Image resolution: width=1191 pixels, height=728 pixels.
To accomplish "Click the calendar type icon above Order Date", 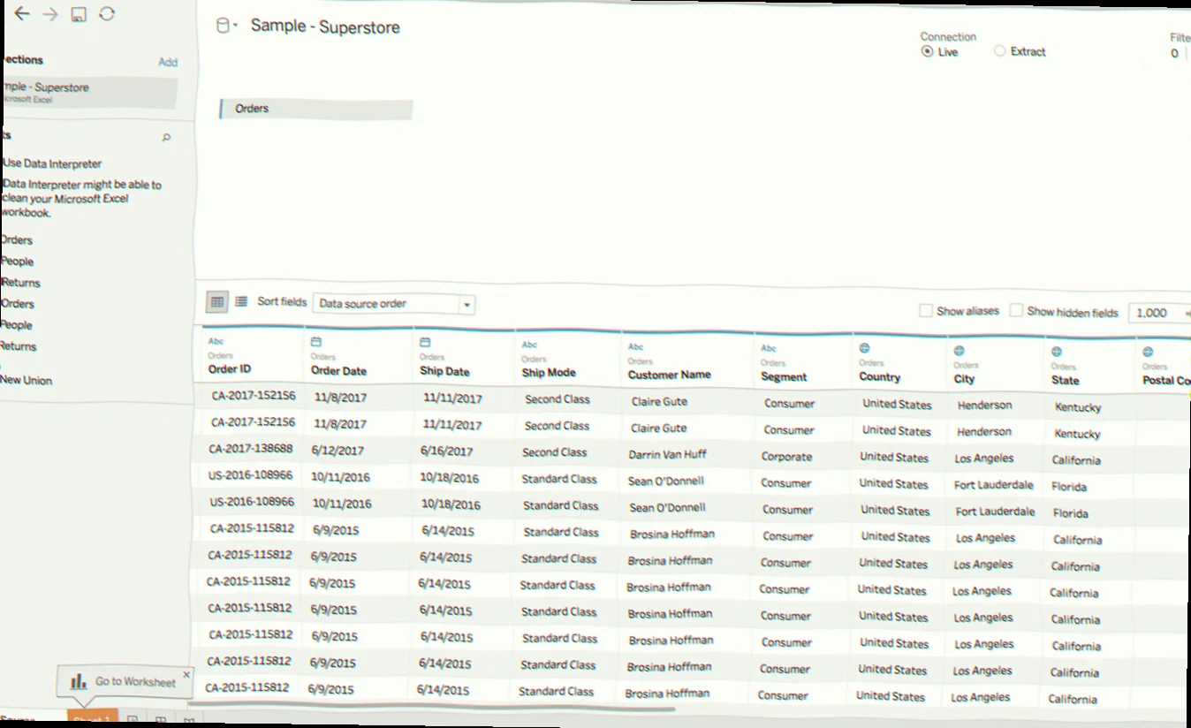I will [x=316, y=341].
